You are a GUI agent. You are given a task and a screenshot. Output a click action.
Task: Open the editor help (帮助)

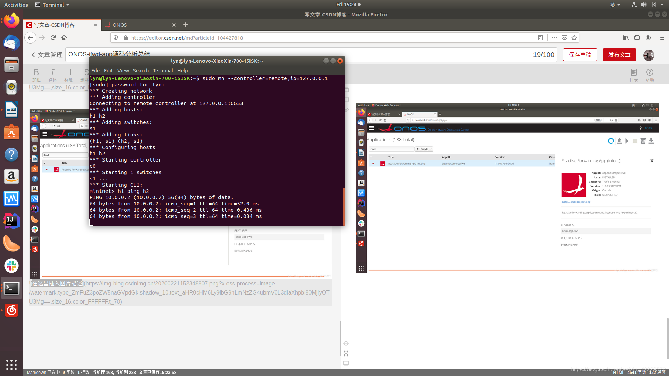650,75
